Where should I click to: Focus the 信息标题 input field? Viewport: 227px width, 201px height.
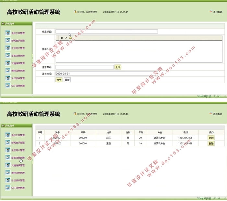(x=107, y=32)
